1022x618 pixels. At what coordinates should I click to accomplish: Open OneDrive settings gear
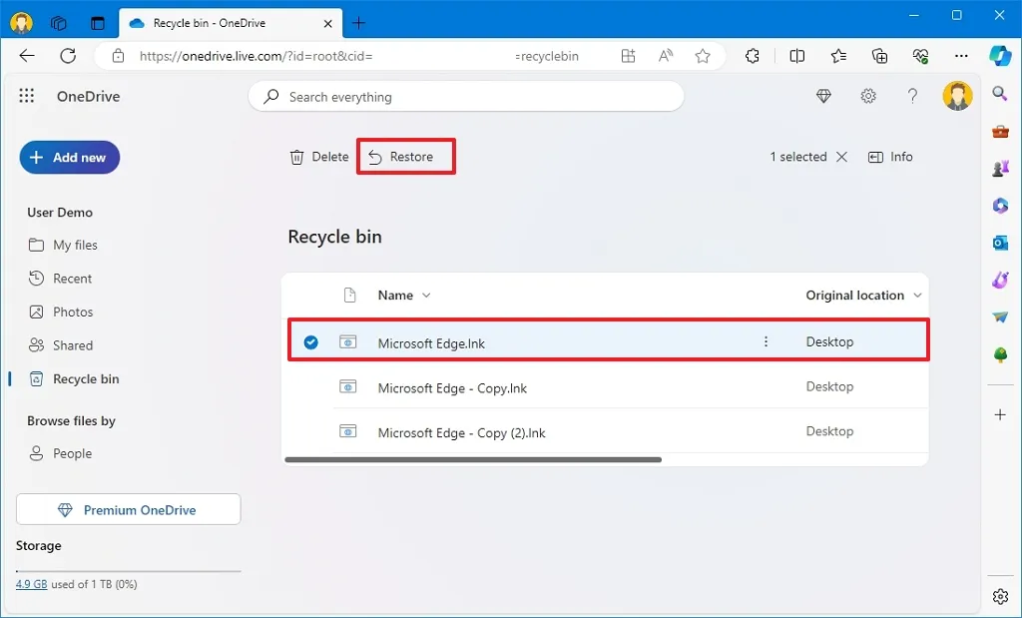click(868, 96)
